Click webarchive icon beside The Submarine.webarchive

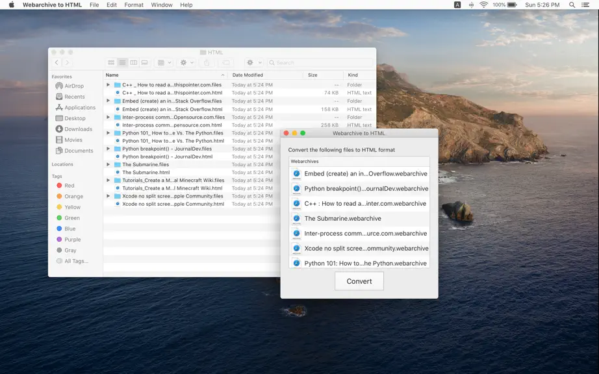[x=296, y=219]
